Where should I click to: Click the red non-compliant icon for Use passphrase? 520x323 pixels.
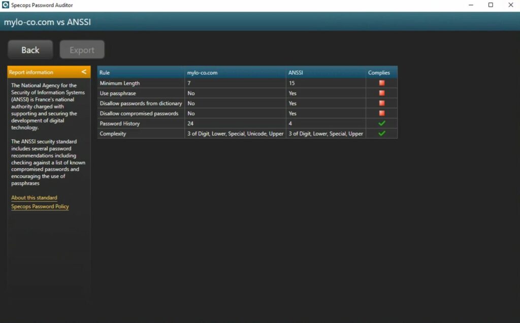(382, 93)
